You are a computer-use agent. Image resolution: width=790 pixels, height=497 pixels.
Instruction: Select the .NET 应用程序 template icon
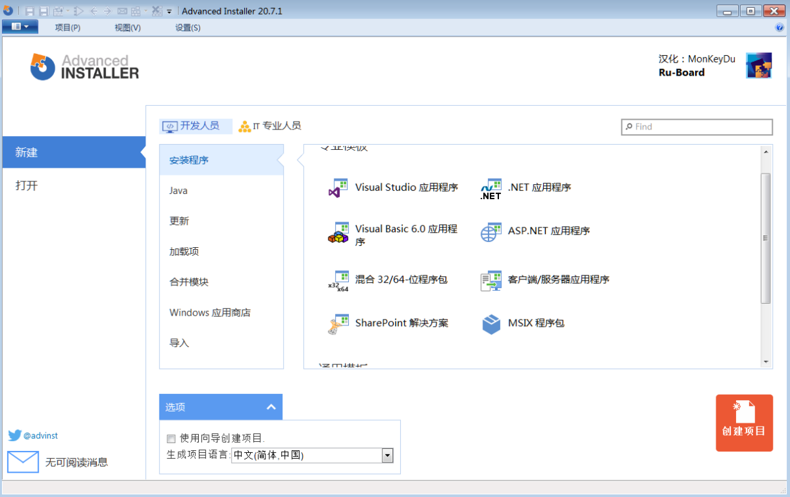(x=490, y=187)
